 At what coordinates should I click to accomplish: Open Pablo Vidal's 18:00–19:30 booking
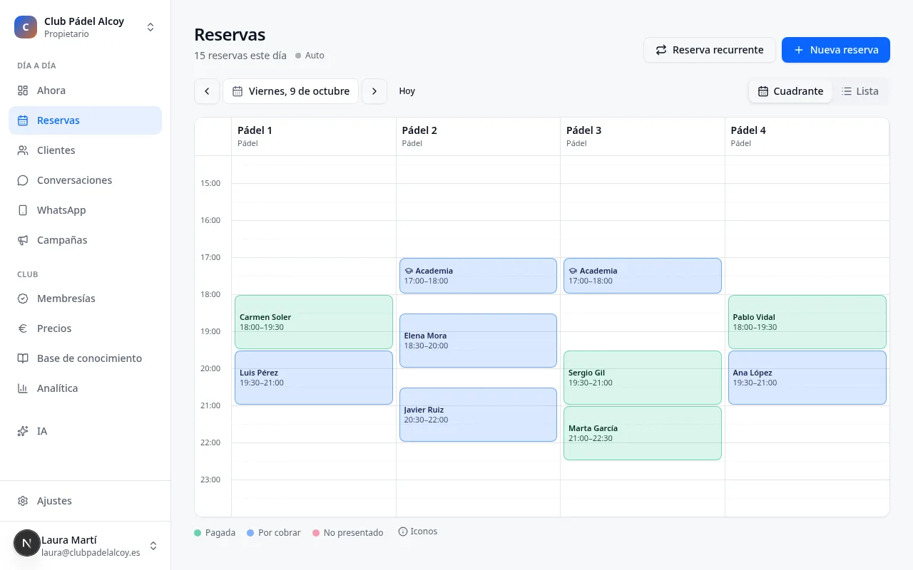(807, 322)
